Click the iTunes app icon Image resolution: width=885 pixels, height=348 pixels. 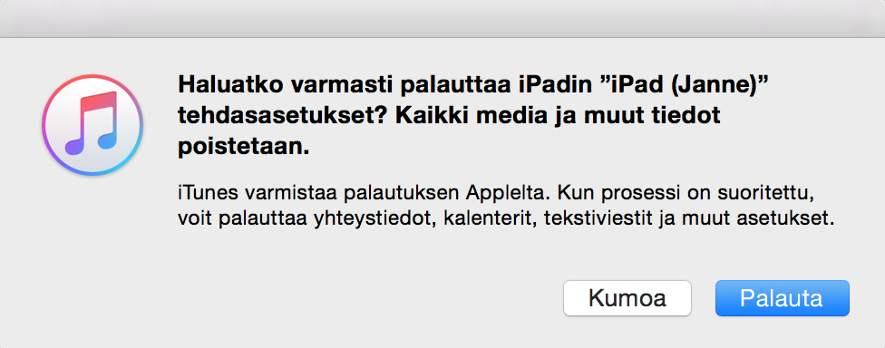tap(92, 125)
